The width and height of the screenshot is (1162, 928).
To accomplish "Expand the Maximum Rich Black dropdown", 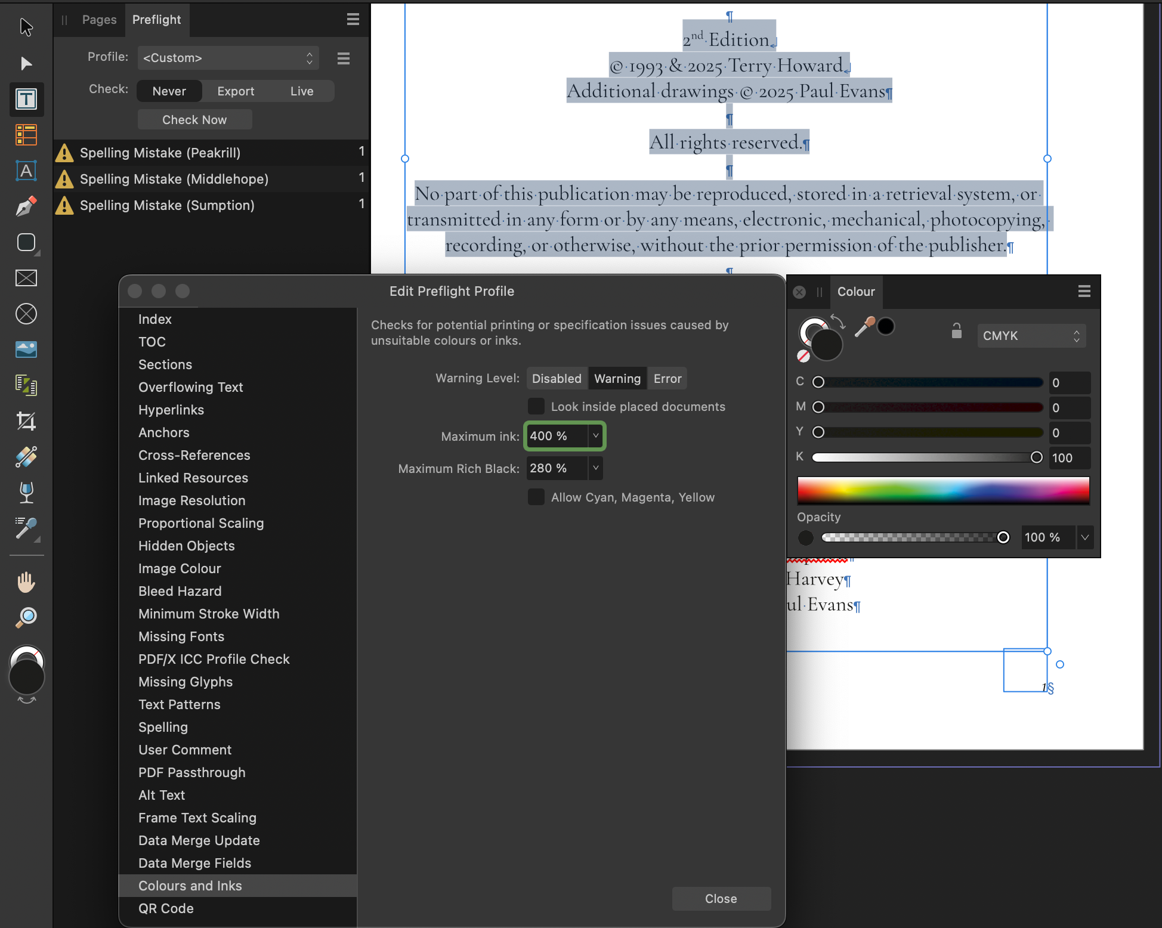I will (595, 468).
